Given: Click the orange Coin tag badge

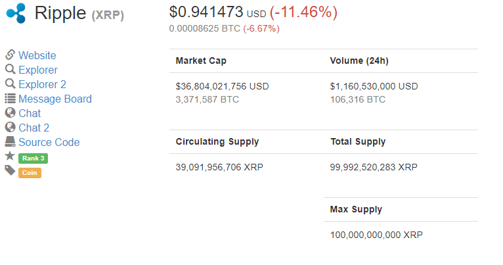Looking at the screenshot, I should [30, 173].
